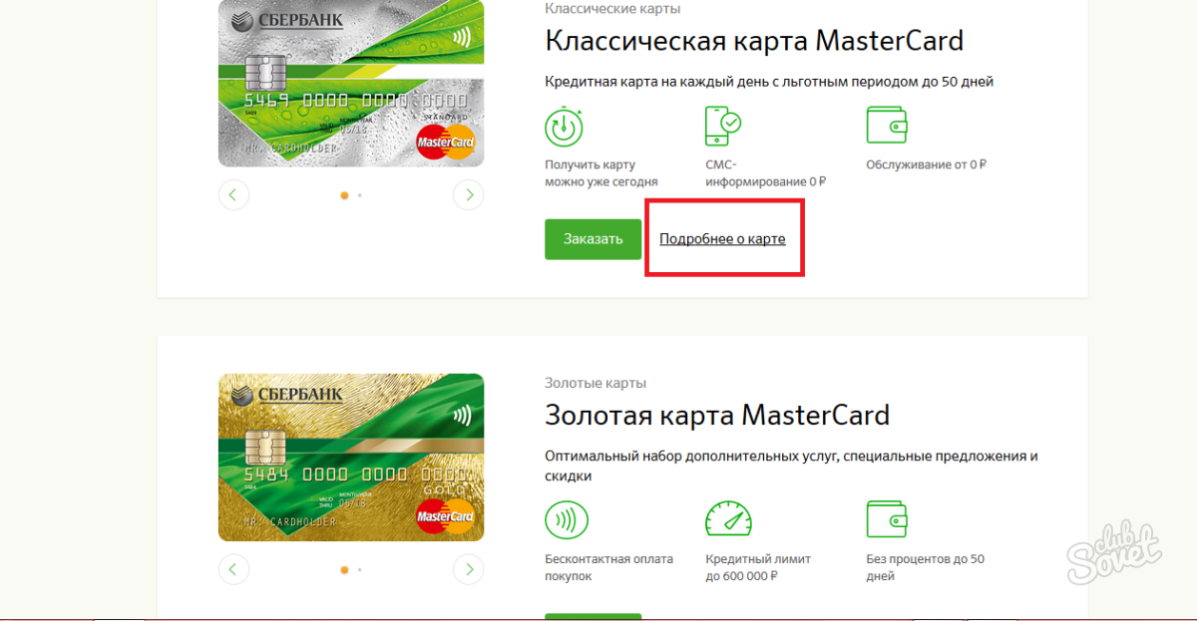This screenshot has height=621, width=1197.
Task: Show next gold card image with right arrow
Action: (x=469, y=569)
